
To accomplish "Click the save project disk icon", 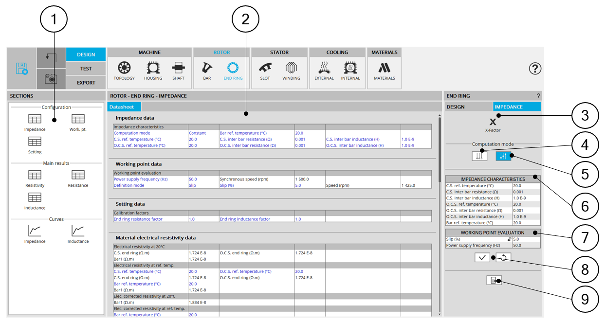I will [22, 69].
